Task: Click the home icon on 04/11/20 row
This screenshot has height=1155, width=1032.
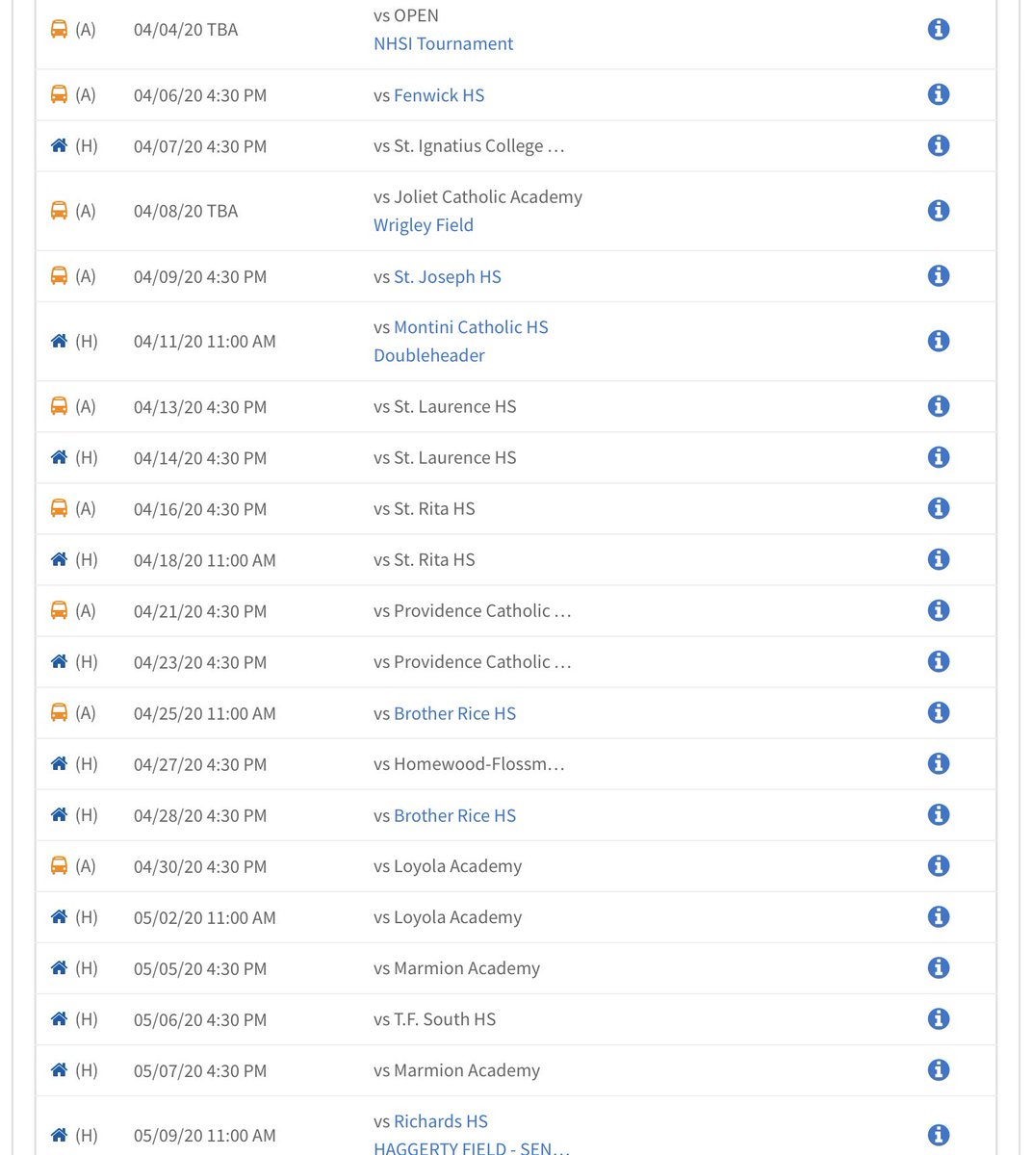Action: (59, 341)
